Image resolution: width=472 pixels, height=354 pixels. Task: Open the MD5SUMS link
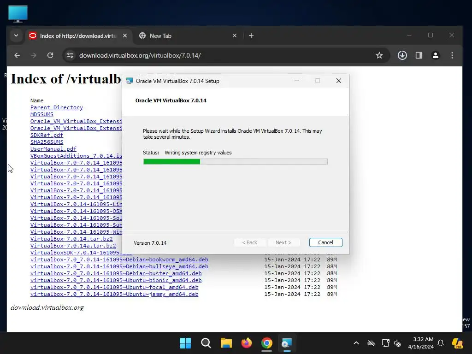[x=42, y=114]
